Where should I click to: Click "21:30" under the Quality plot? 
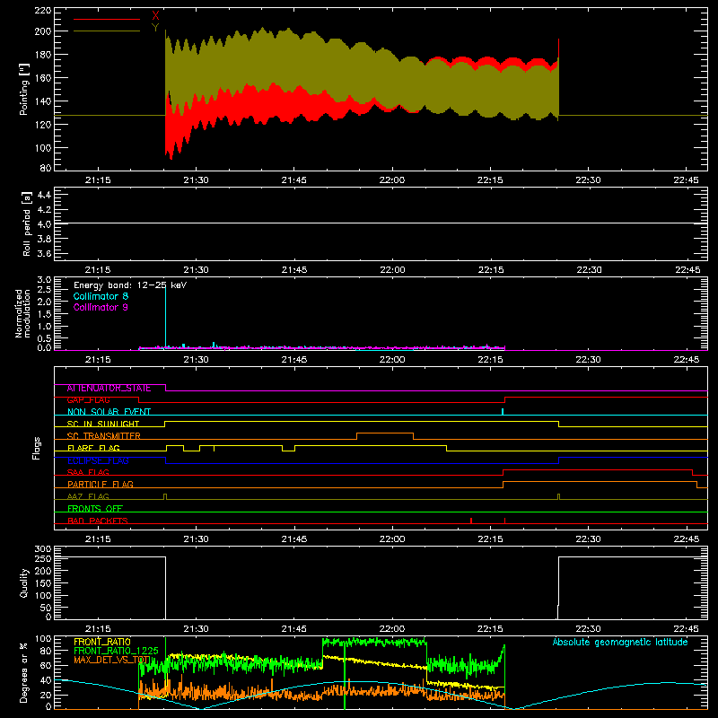(196, 629)
